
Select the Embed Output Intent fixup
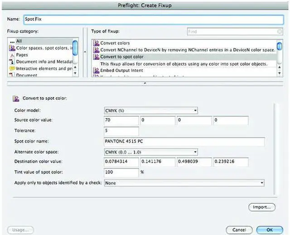(x=184, y=70)
